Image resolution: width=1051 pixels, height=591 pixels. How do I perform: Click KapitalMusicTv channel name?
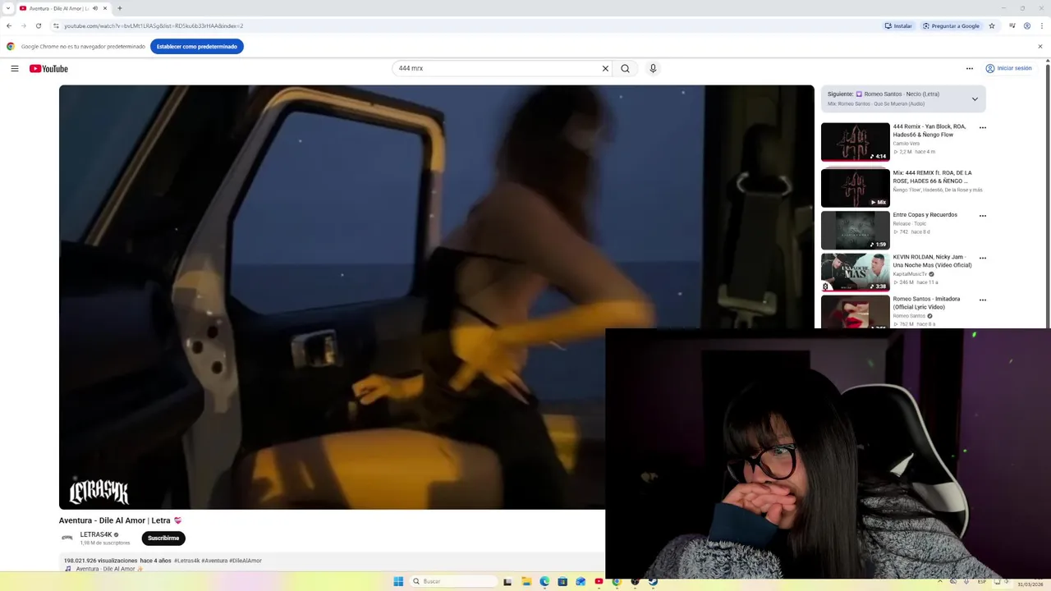tap(910, 274)
